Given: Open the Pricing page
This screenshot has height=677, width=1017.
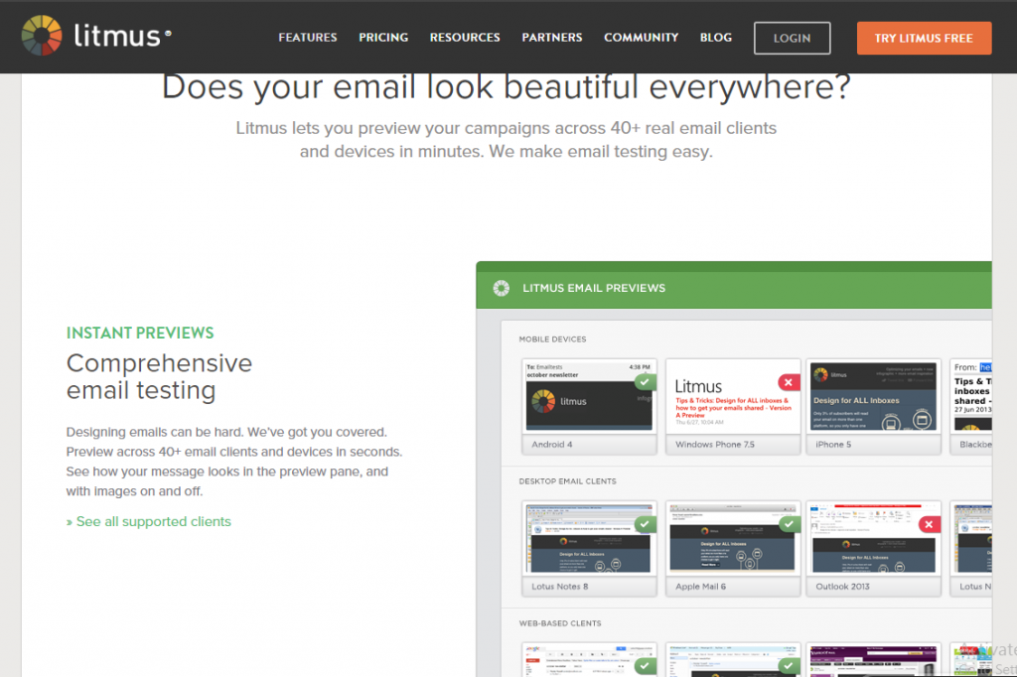Looking at the screenshot, I should [383, 38].
